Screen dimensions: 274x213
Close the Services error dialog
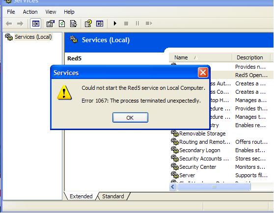pyautogui.click(x=203, y=72)
